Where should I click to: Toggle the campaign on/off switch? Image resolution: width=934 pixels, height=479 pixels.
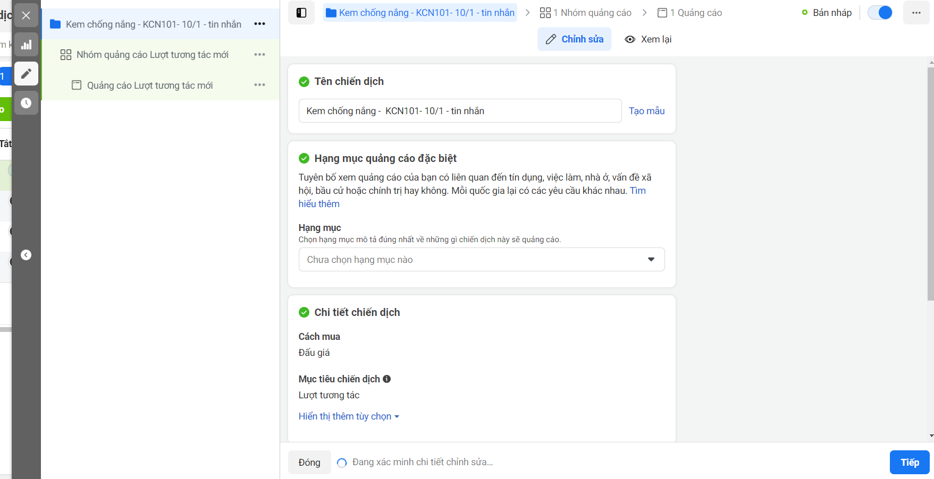point(880,13)
